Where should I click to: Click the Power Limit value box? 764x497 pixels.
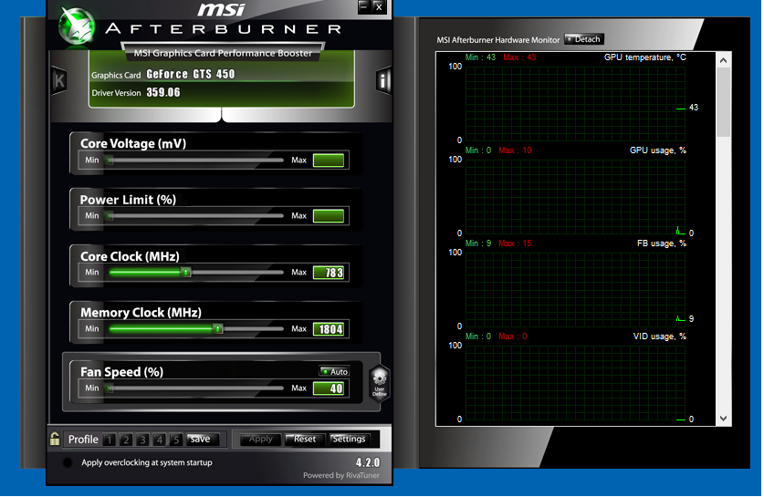pos(329,216)
